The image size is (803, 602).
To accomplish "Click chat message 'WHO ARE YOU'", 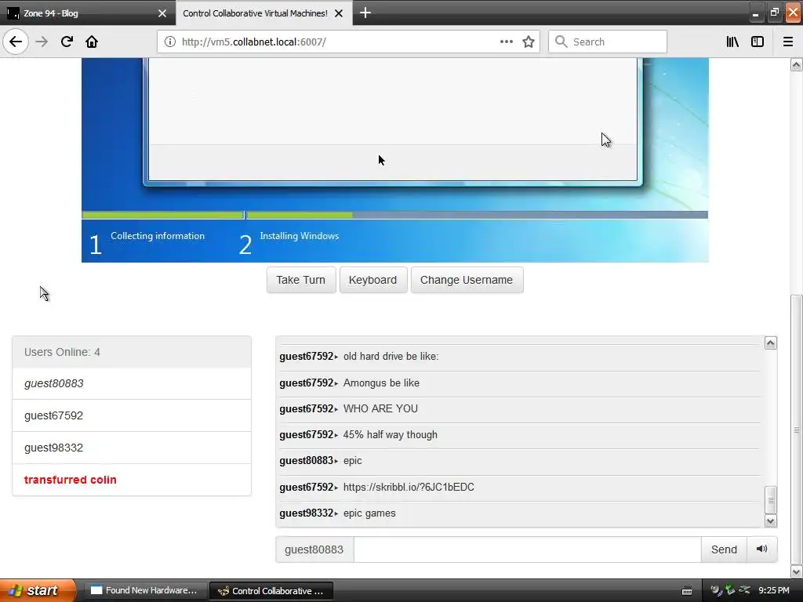I will [x=380, y=408].
